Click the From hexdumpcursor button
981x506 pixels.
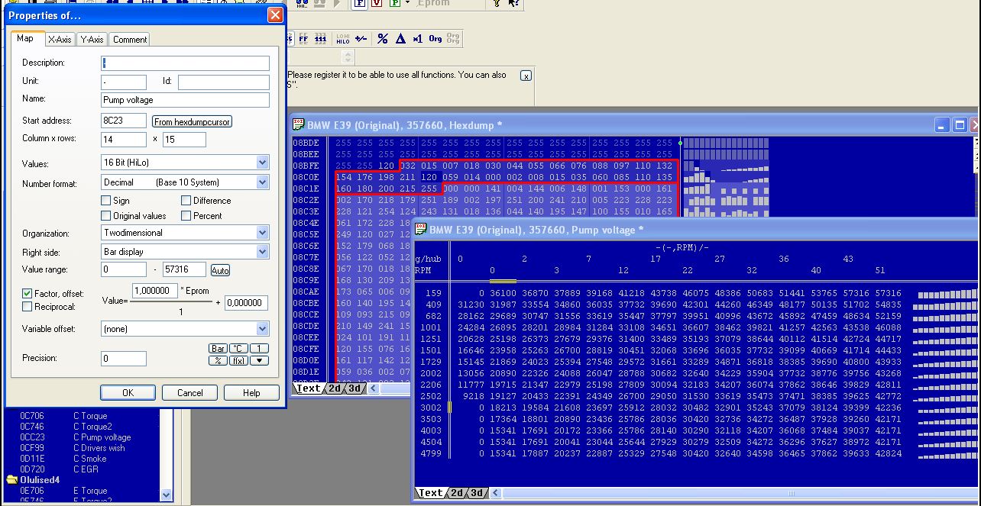coord(192,121)
